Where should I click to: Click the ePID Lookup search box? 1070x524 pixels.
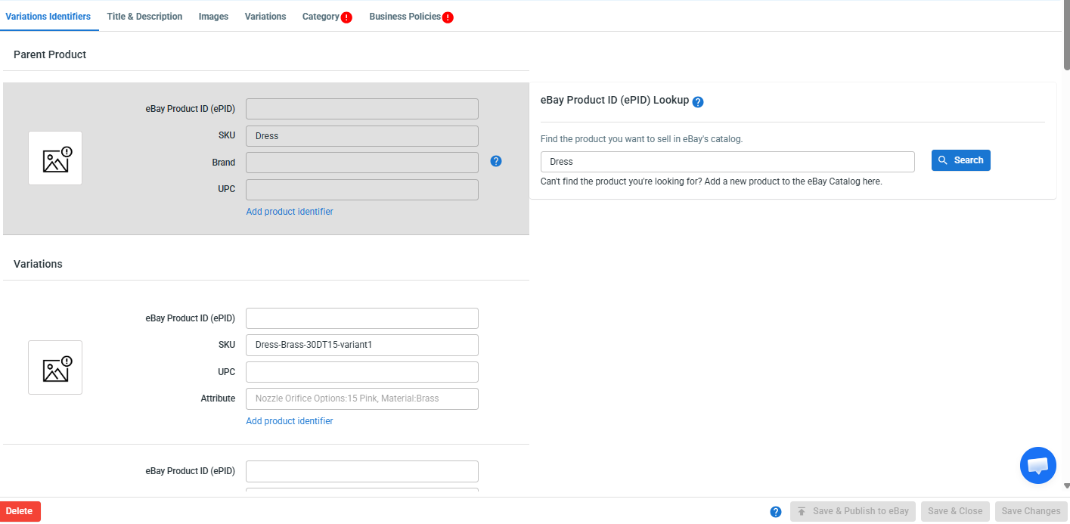727,162
